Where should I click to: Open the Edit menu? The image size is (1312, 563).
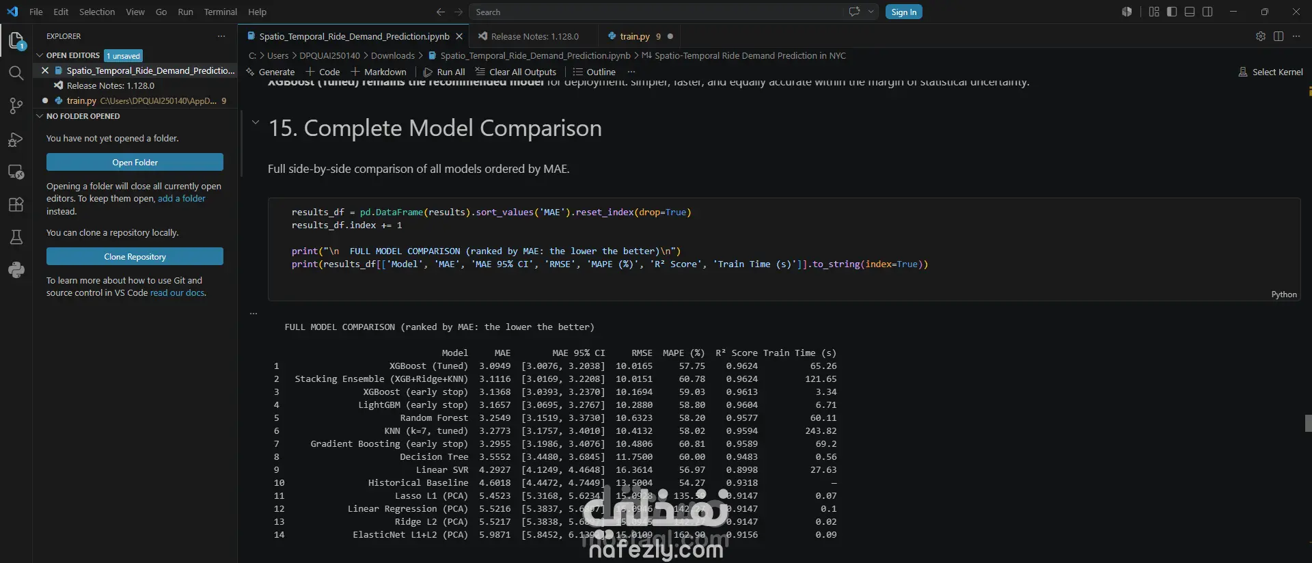point(61,12)
